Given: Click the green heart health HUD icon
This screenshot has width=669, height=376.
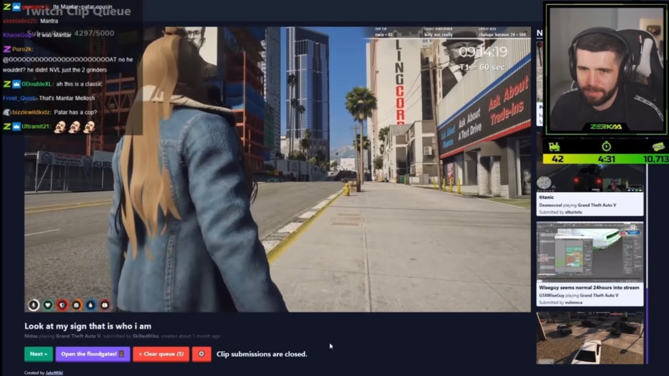Looking at the screenshot, I should (x=48, y=304).
